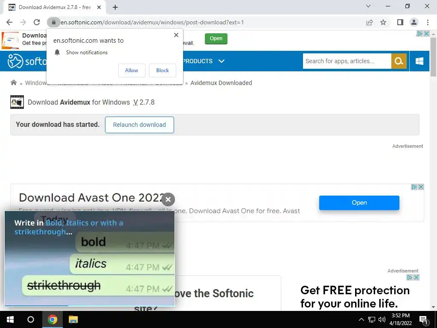Select the Windows platform icon
The image size is (437, 328).
coord(420,61)
